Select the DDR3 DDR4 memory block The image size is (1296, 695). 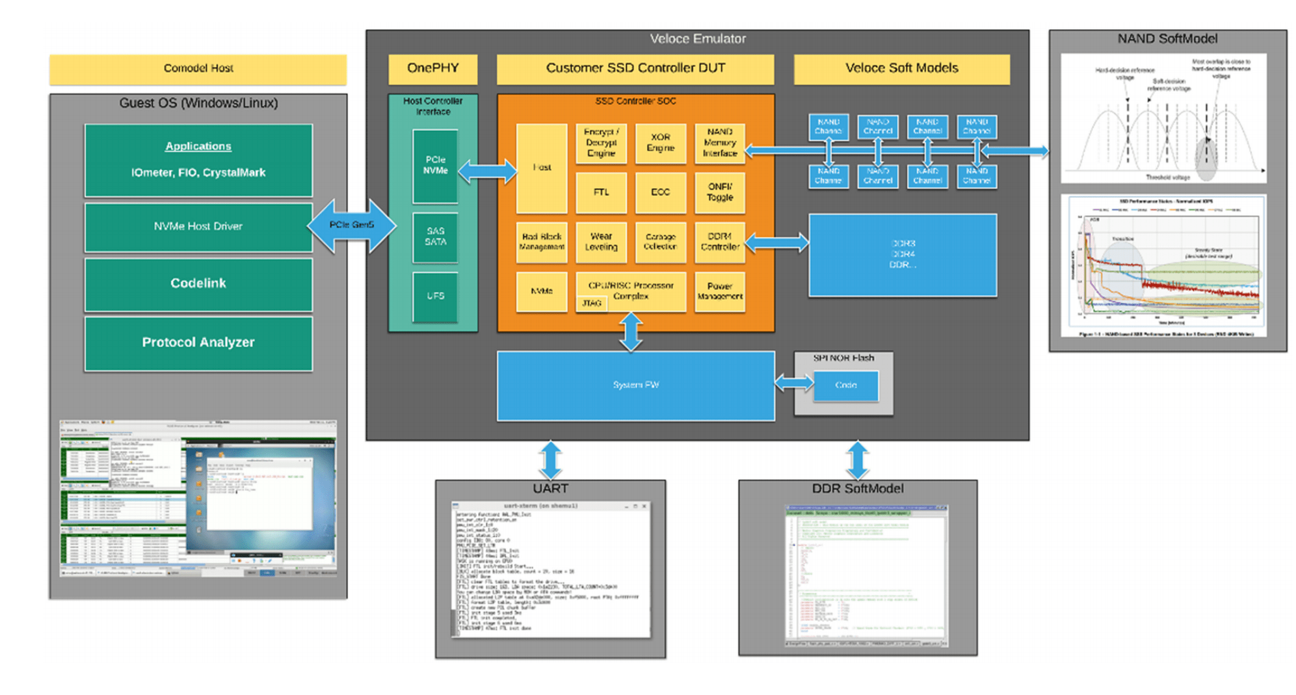(x=902, y=255)
